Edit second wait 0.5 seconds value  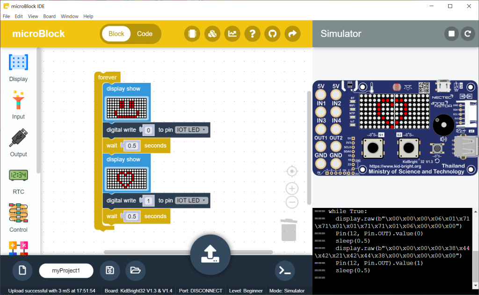(132, 216)
